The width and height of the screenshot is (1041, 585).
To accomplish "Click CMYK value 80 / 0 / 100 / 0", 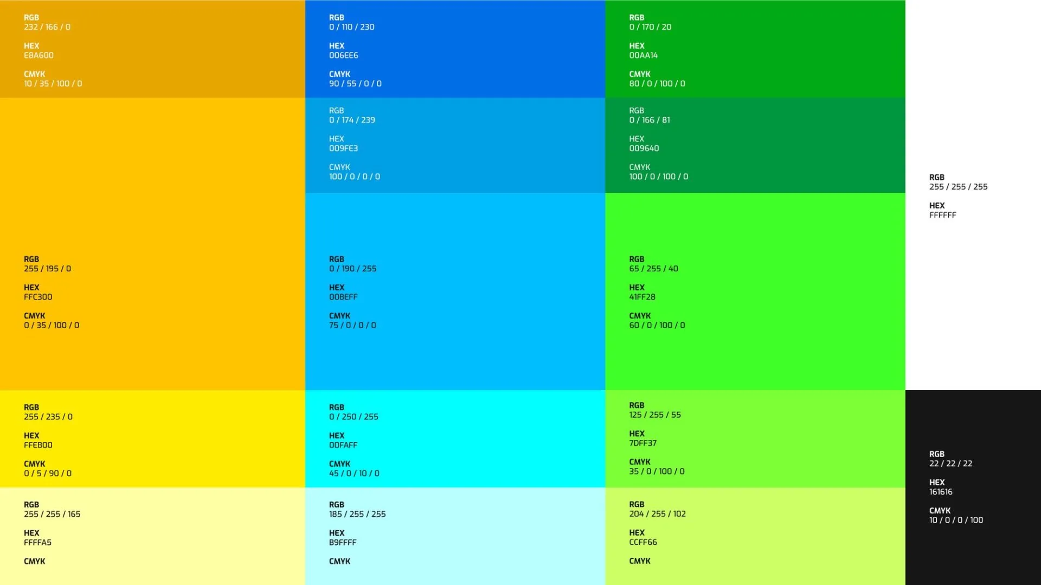I will pyautogui.click(x=657, y=84).
